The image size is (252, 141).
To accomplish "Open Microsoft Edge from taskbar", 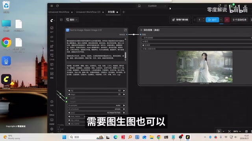I will click(115, 137).
